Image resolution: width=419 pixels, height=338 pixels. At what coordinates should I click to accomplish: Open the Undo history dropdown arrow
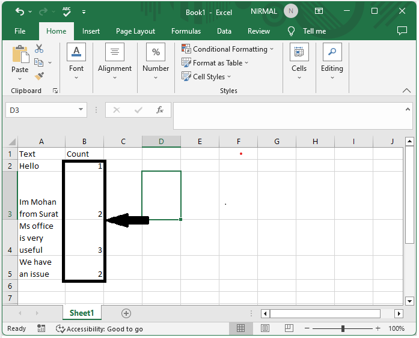pos(30,12)
